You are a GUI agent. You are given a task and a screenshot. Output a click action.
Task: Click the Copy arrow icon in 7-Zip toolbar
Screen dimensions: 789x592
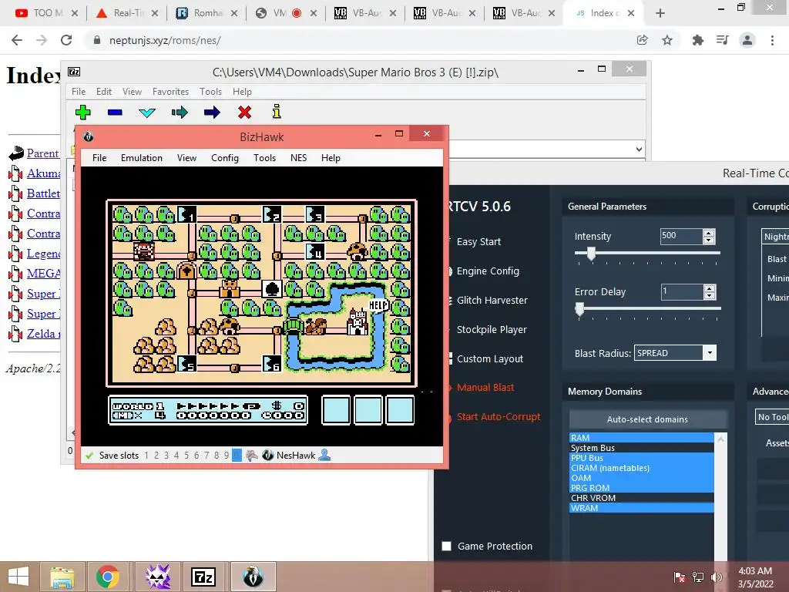tap(179, 112)
